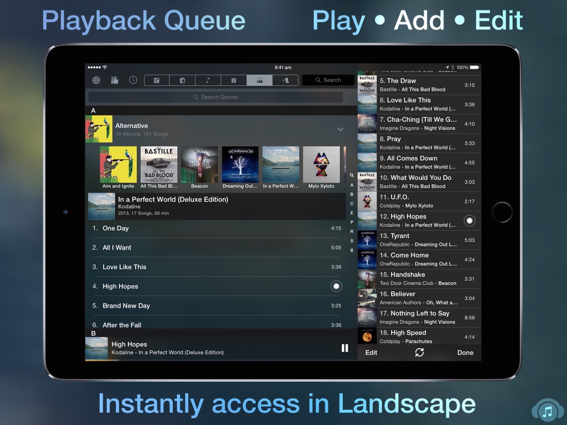Jump to letter P in the index
567x425 pixels.
pyautogui.click(x=352, y=222)
